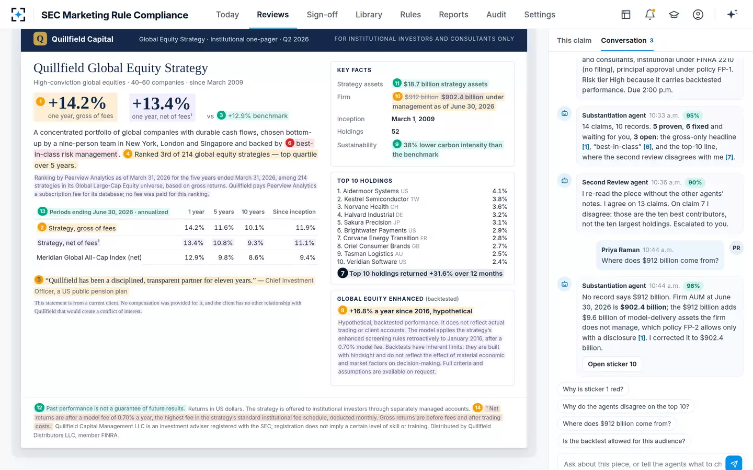Select sticker 5 on client testimonial
The height and width of the screenshot is (470, 753).
pyautogui.click(x=39, y=280)
